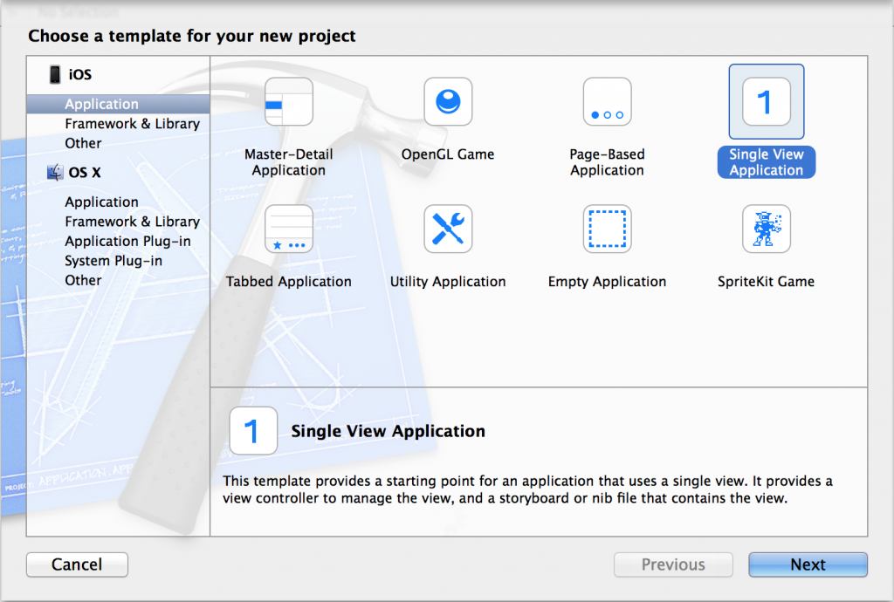894x602 pixels.
Task: Click the iOS section header in sidebar
Action: pyautogui.click(x=79, y=75)
